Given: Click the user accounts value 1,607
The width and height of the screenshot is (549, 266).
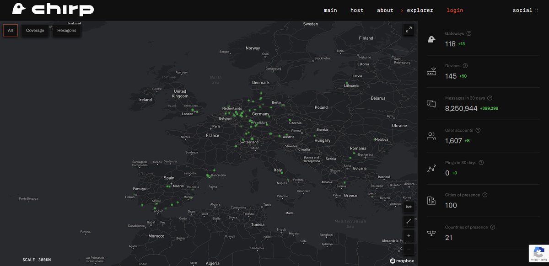Looking at the screenshot, I should point(453,141).
